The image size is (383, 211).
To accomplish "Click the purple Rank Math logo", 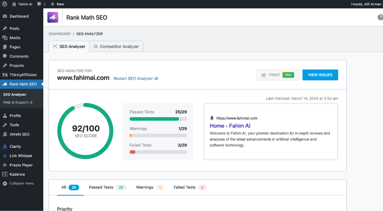I will [53, 17].
